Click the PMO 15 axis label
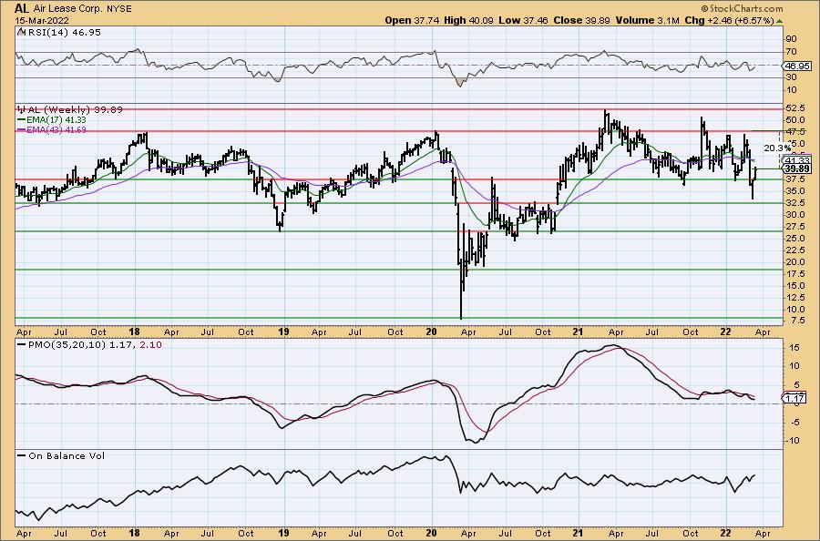Screen dimensions: 820x541 coord(794,348)
